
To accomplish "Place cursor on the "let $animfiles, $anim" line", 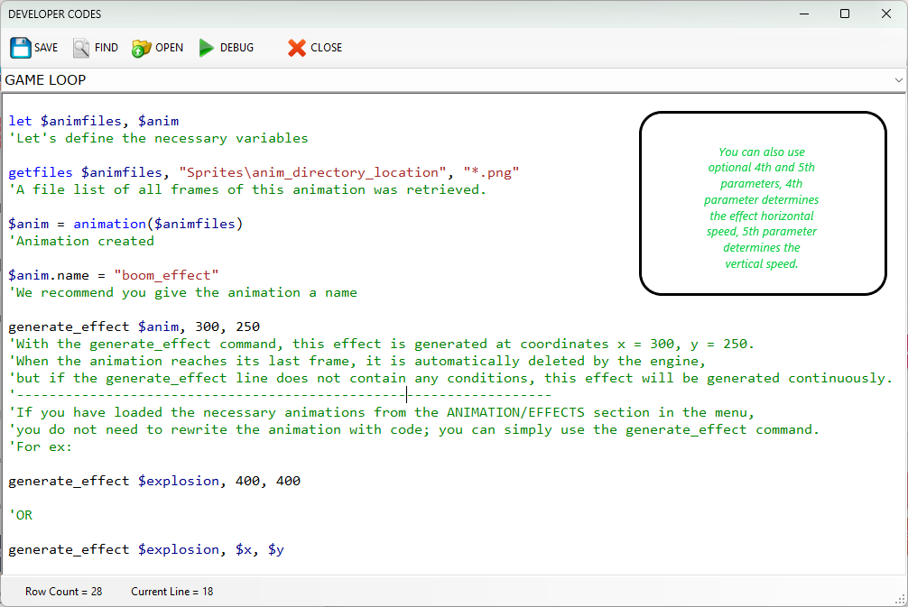I will click(x=94, y=121).
